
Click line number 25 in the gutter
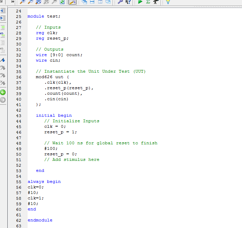coord(19,17)
